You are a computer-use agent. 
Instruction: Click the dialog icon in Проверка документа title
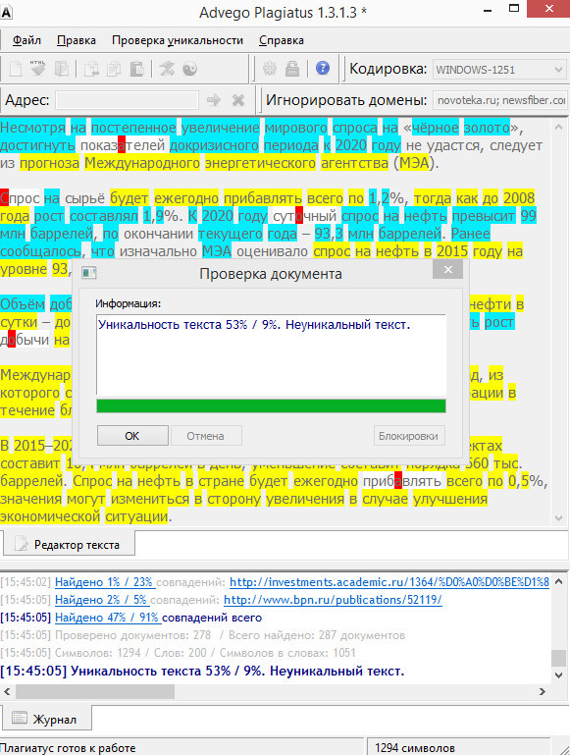tap(89, 273)
